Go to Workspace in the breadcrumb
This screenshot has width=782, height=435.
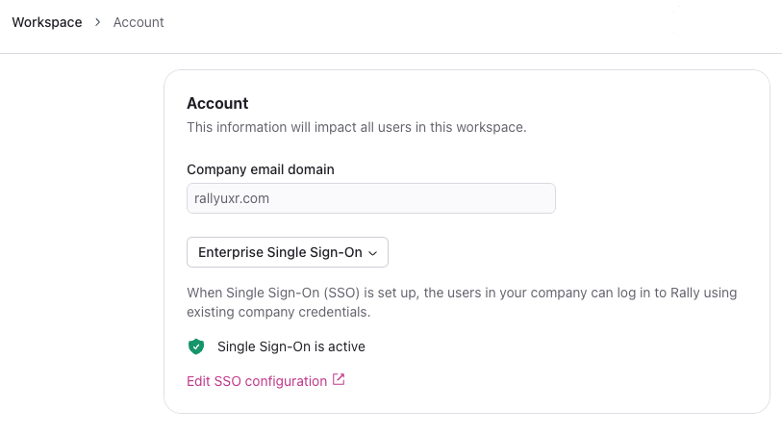(x=47, y=22)
